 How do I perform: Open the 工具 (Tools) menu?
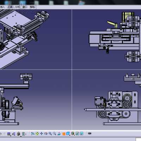[x=10, y=7]
